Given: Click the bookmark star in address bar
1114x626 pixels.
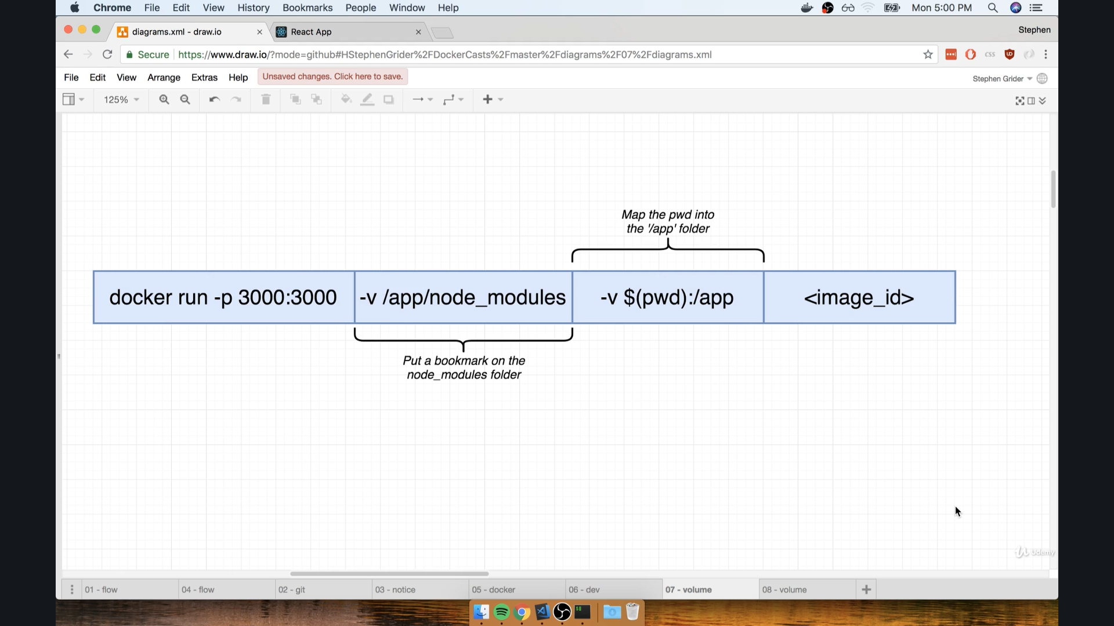Looking at the screenshot, I should [x=928, y=54].
